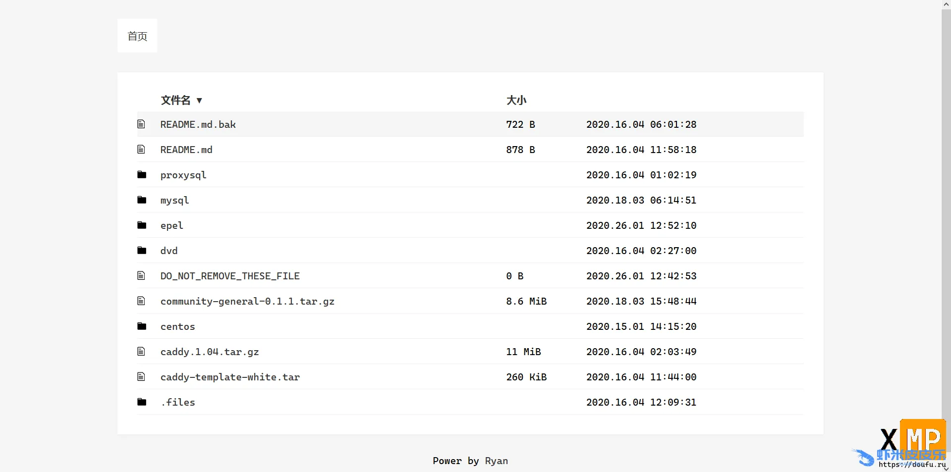The height and width of the screenshot is (472, 951).
Task: Click the document icon next to README.md
Action: coord(141,149)
